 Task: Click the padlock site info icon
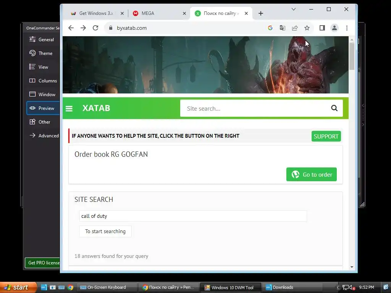(x=111, y=28)
